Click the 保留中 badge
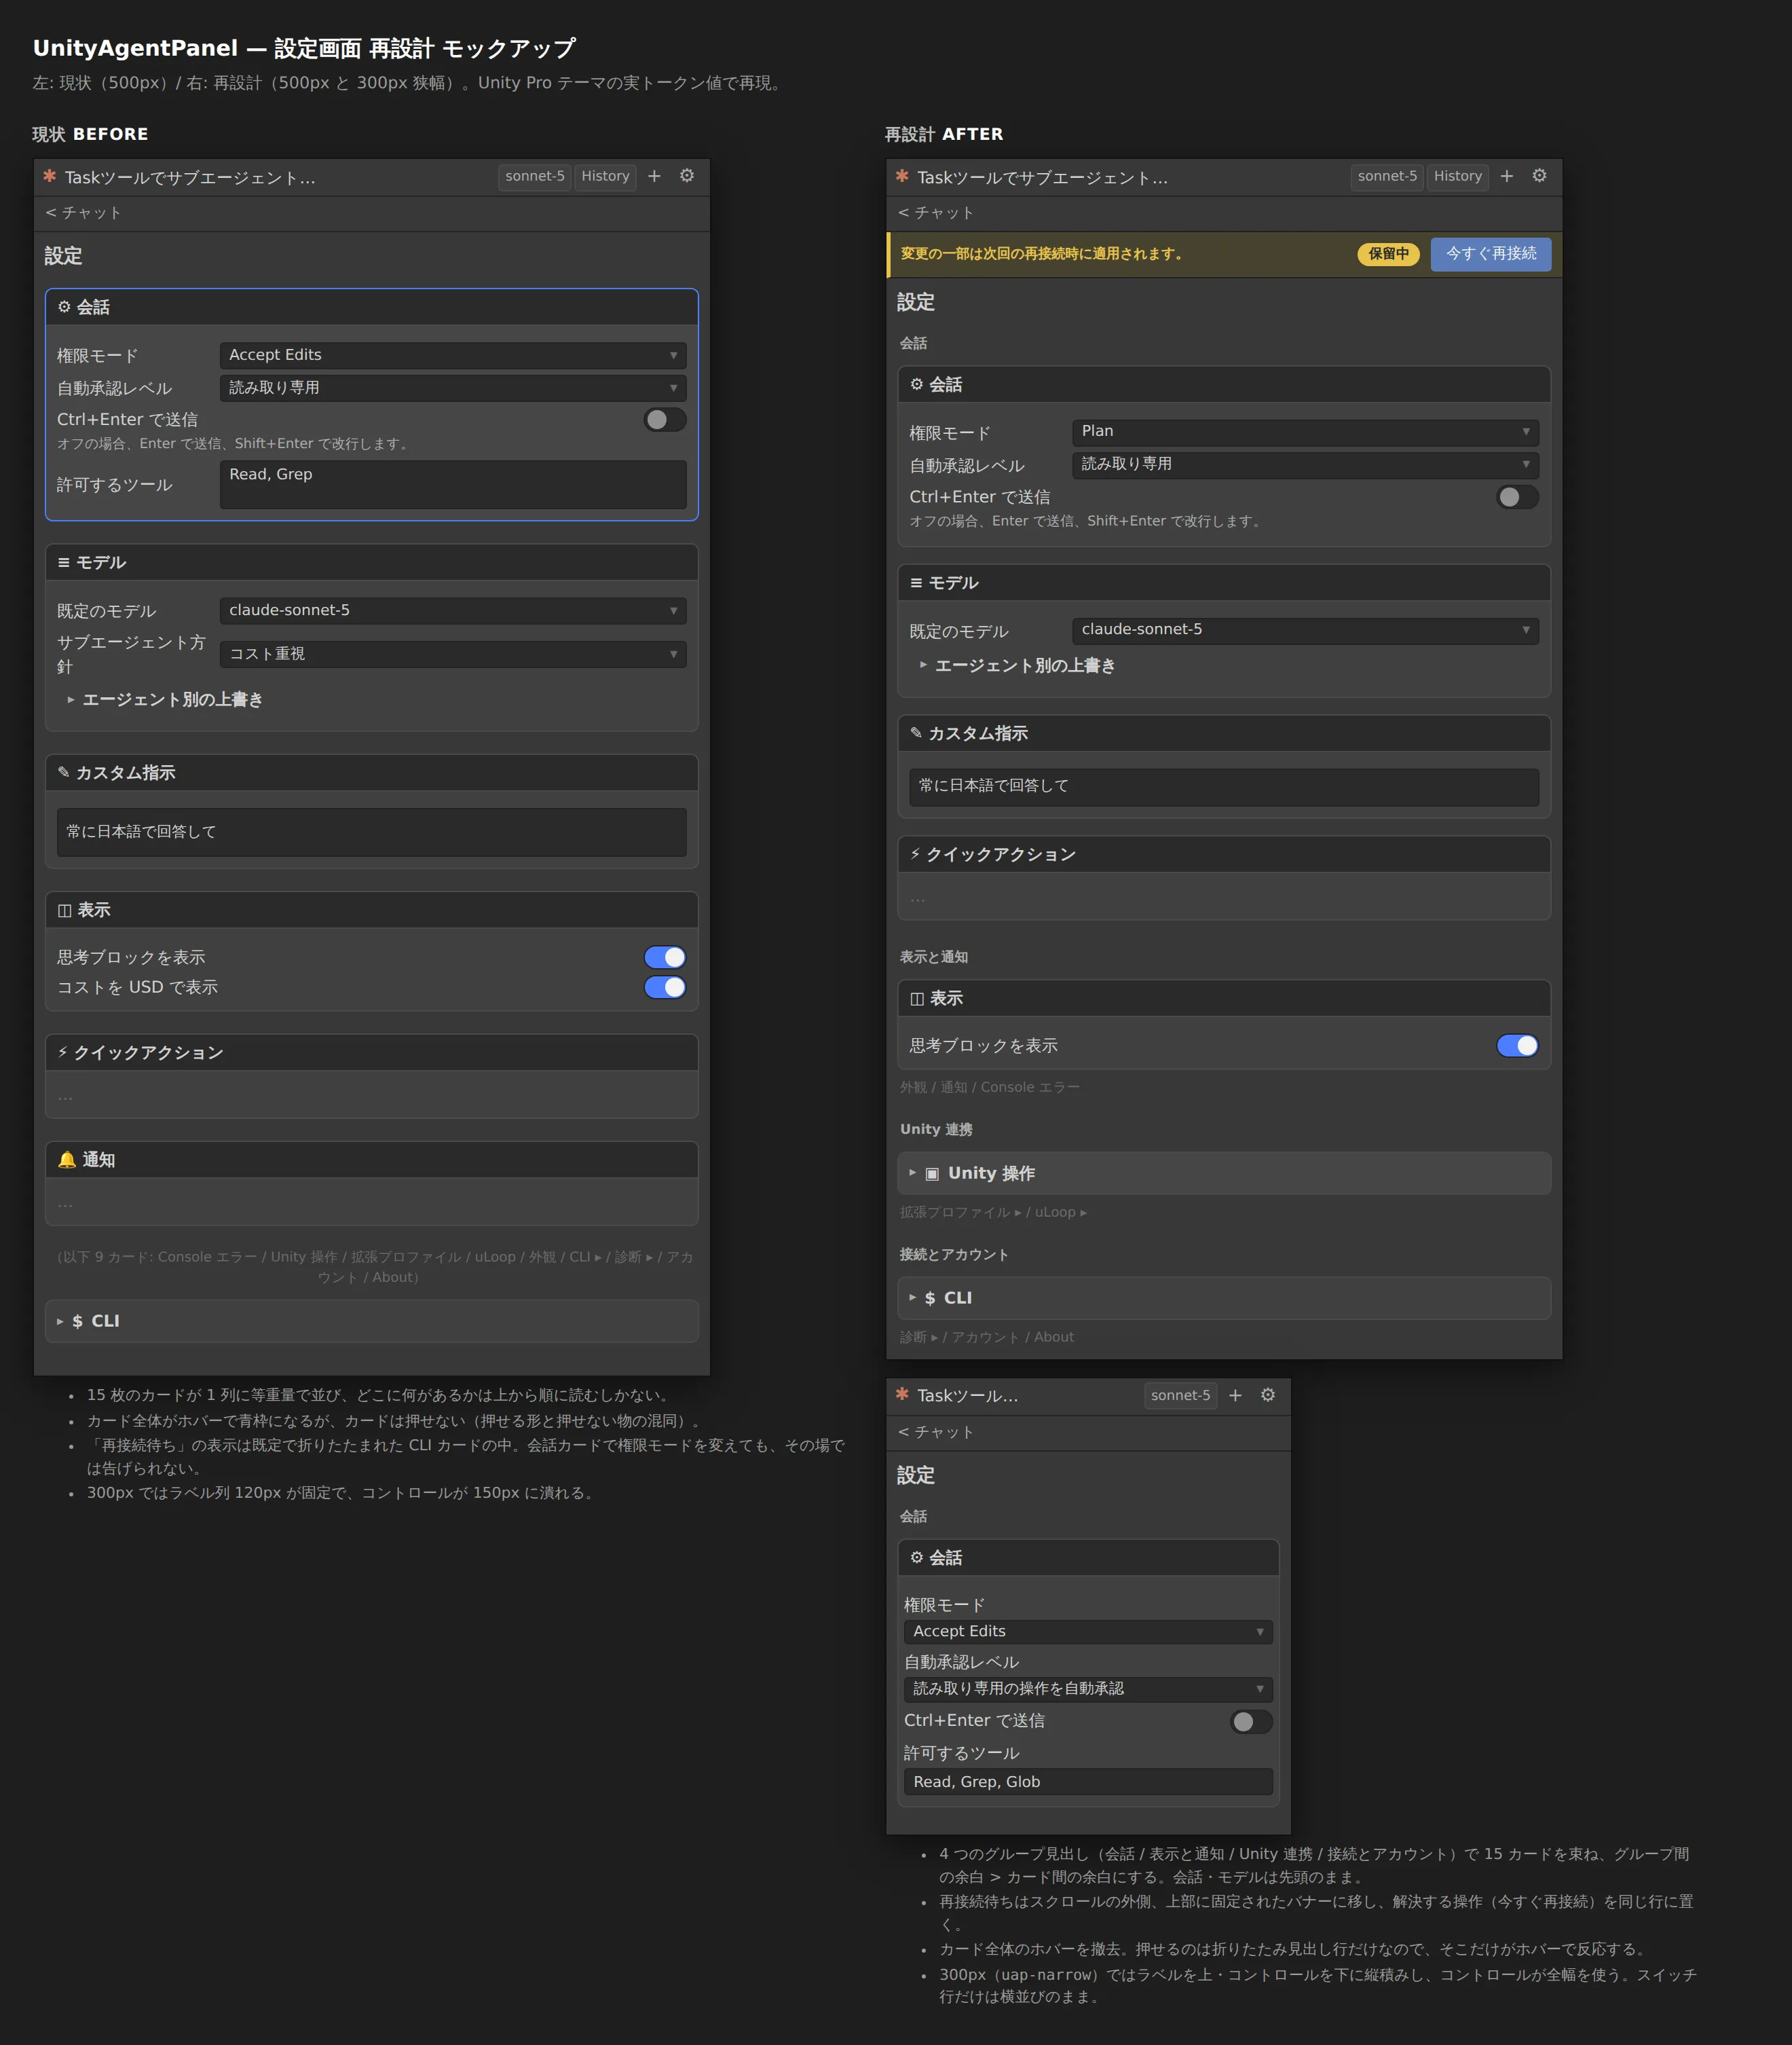The image size is (1792, 2045). pyautogui.click(x=1388, y=254)
